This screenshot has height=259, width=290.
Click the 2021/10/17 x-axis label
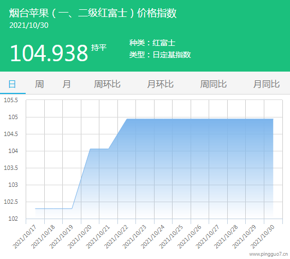tap(25, 237)
